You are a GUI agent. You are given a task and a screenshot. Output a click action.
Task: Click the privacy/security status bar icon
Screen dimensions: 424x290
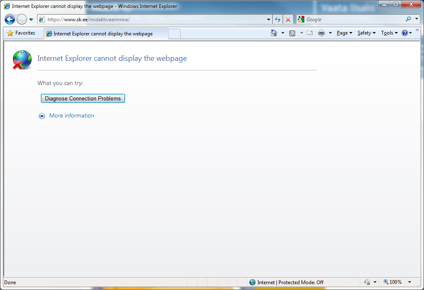point(367,282)
